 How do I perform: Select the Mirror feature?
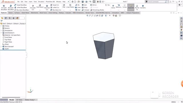pyautogui.click(x=94, y=5)
